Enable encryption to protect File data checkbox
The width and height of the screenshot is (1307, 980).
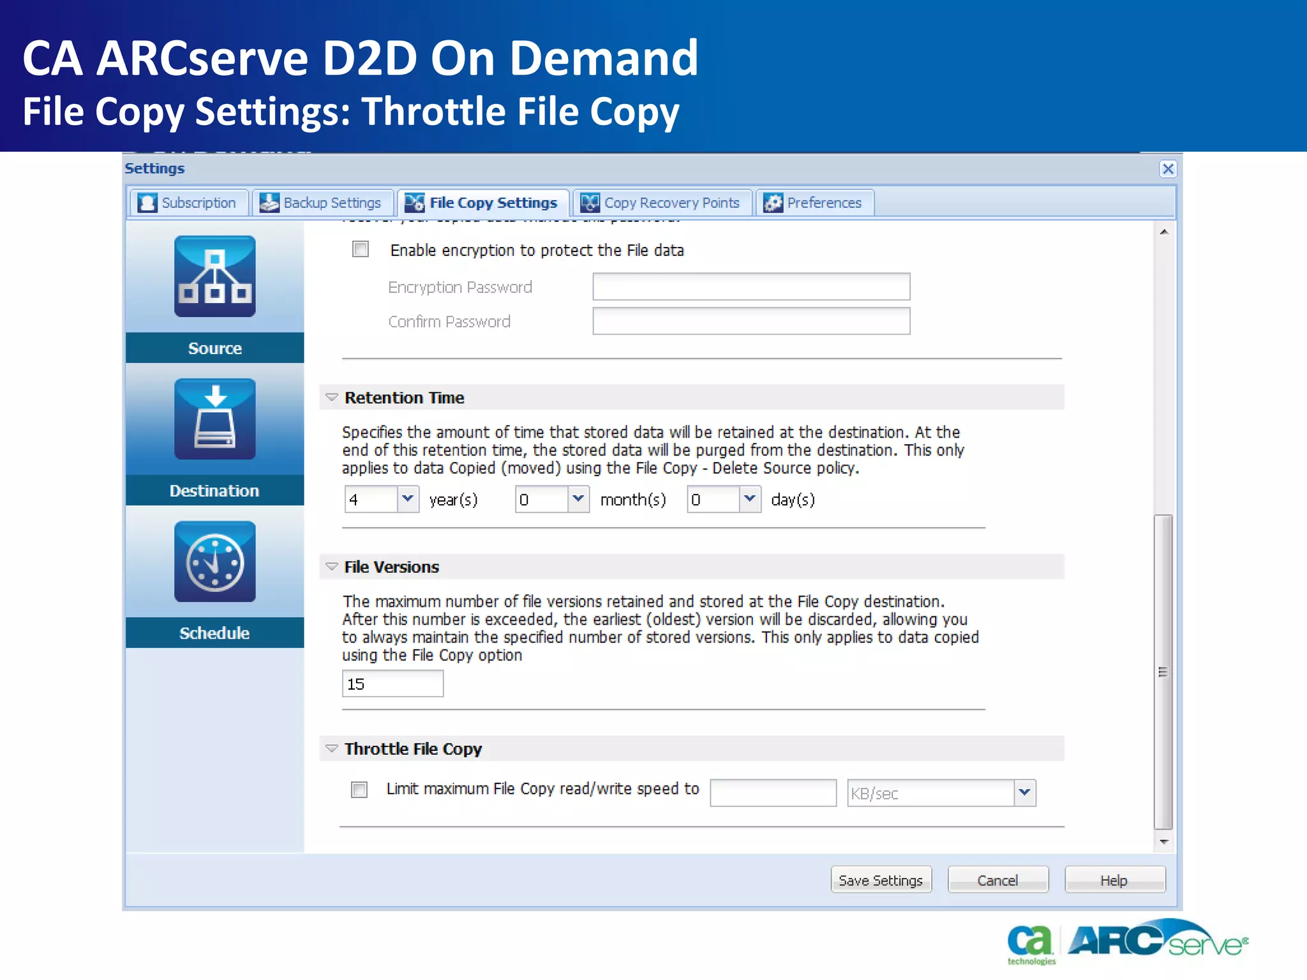click(361, 249)
